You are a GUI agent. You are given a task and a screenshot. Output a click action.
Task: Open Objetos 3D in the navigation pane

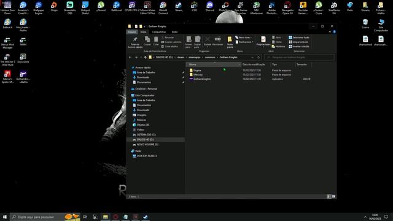142,125
